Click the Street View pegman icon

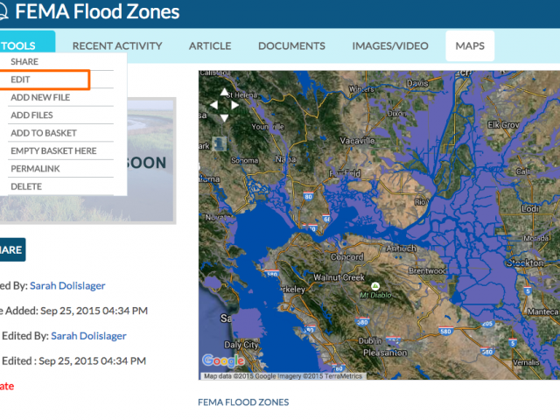pyautogui.click(x=219, y=143)
